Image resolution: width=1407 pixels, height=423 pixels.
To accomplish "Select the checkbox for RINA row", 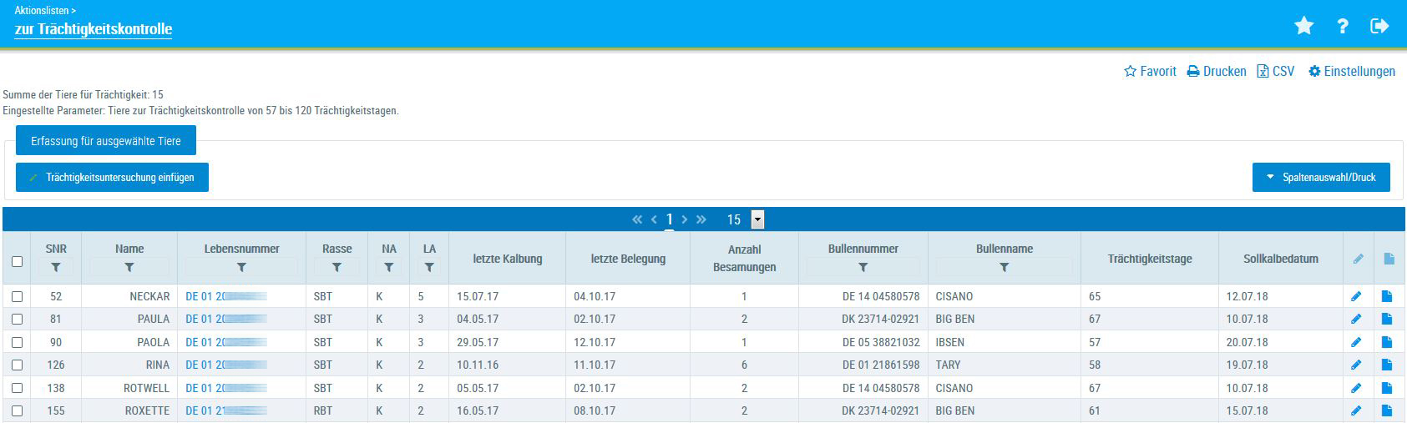I will [x=17, y=365].
